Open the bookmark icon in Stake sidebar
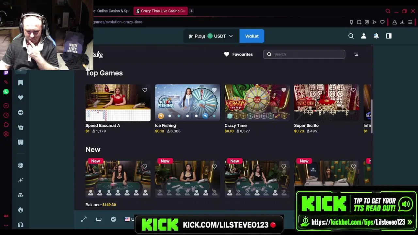Viewport: 418px width, 235px height. [21, 83]
